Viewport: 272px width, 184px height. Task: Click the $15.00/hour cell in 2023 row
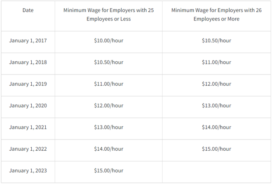coord(108,171)
